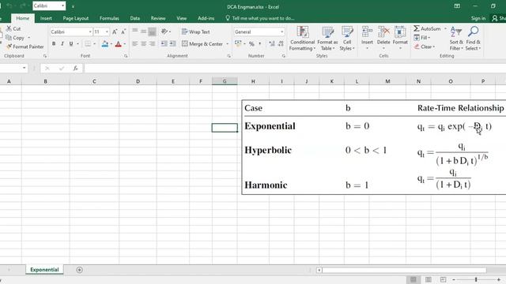Enable Wrap Text
Image resolution: width=506 pixels, height=284 pixels.
195,32
